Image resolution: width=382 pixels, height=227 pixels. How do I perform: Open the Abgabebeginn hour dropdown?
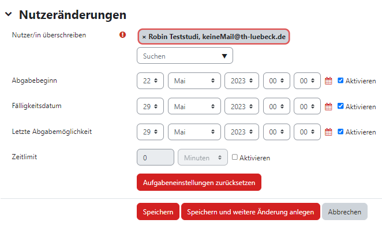(x=276, y=81)
